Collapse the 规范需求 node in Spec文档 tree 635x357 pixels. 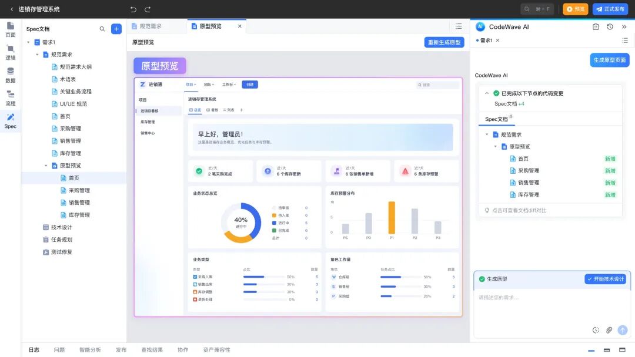point(37,55)
